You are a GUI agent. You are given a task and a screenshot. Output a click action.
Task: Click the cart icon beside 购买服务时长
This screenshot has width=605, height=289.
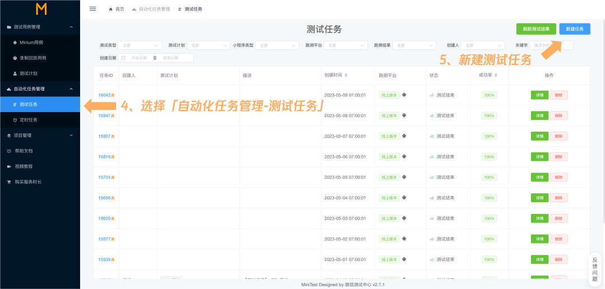pos(9,181)
